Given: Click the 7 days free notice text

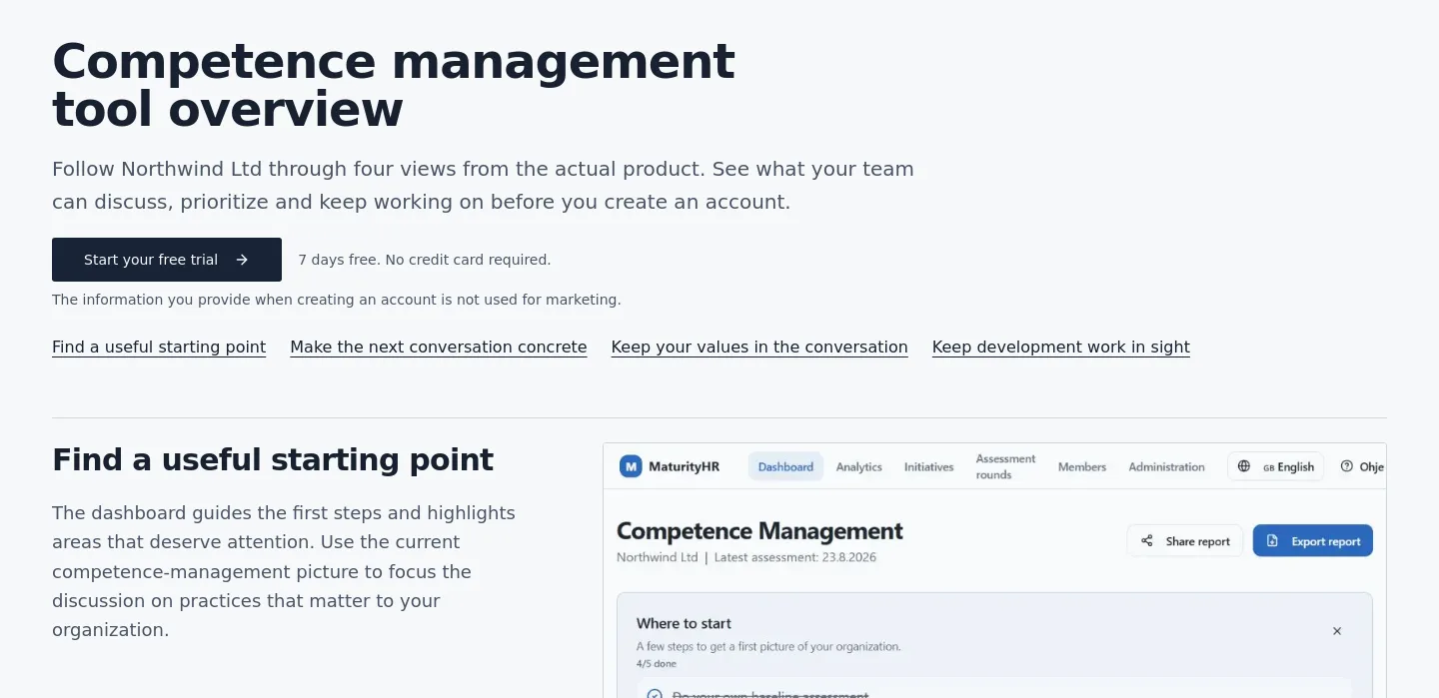Looking at the screenshot, I should (425, 260).
